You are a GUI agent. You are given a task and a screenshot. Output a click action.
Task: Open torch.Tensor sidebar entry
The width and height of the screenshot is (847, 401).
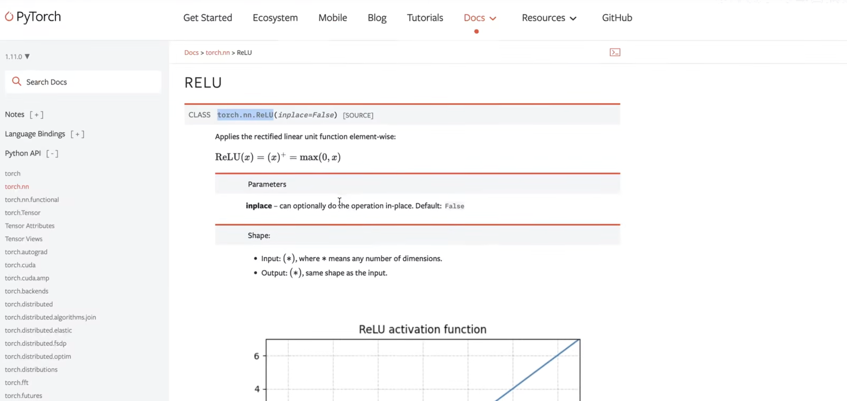(23, 213)
